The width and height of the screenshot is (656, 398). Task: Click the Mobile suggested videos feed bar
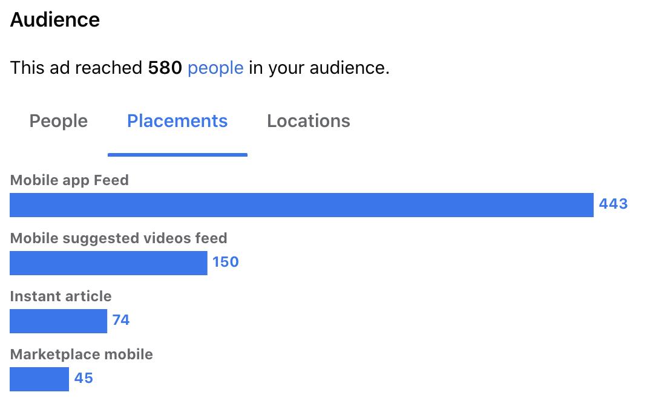tap(108, 263)
